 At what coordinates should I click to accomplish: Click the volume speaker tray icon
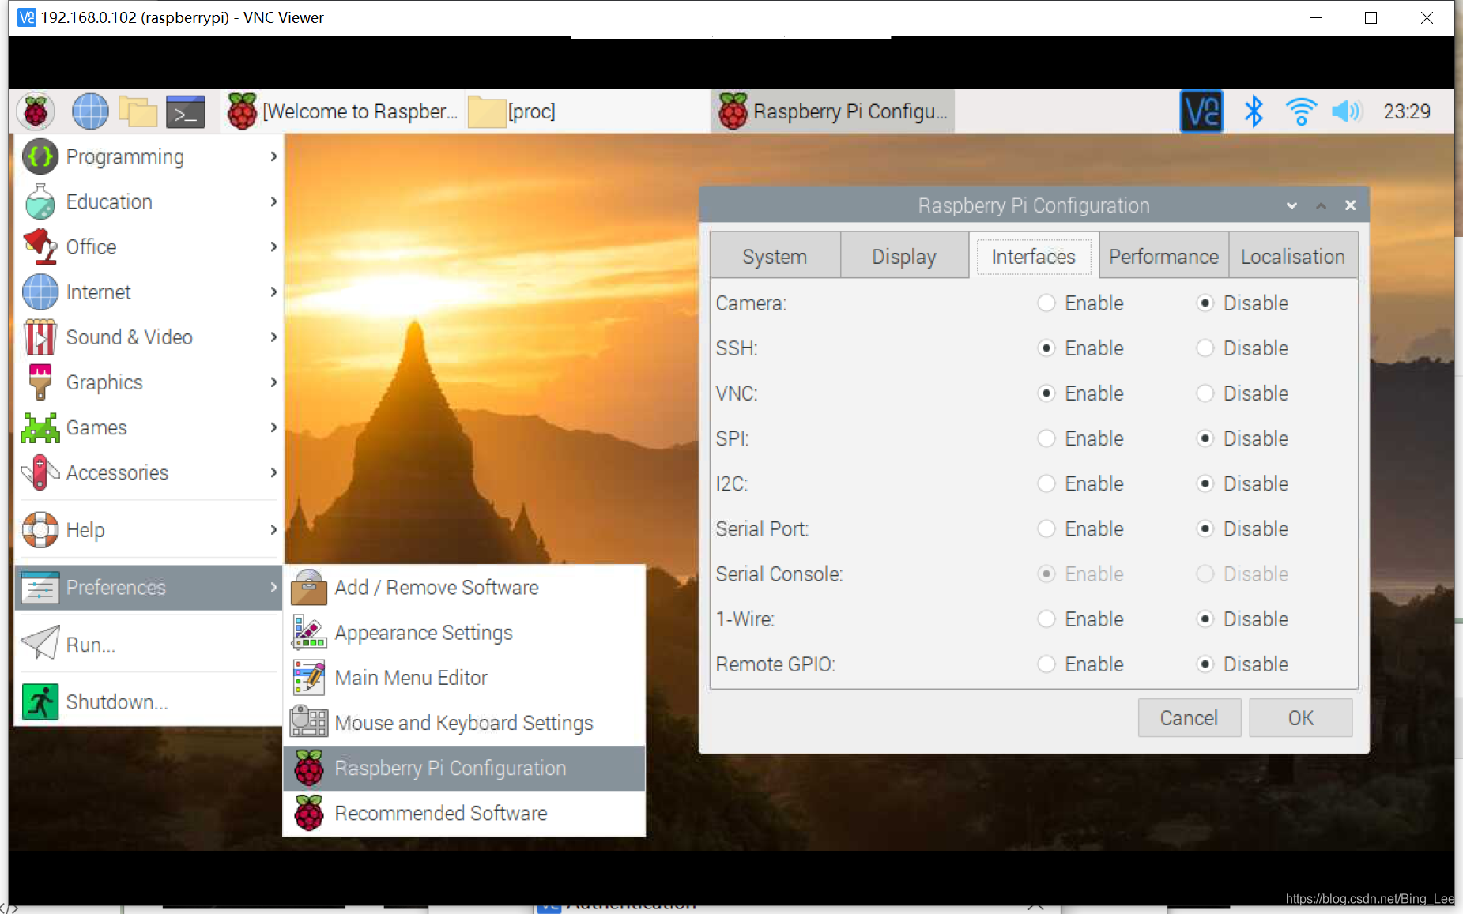1347,111
